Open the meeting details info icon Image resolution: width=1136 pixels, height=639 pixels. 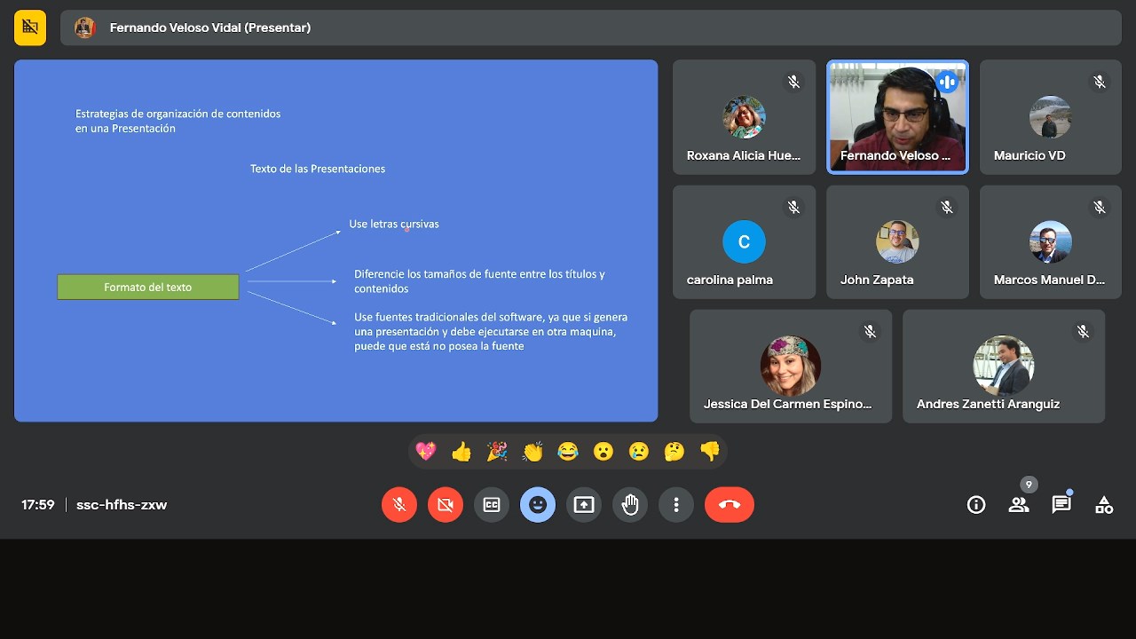(976, 505)
